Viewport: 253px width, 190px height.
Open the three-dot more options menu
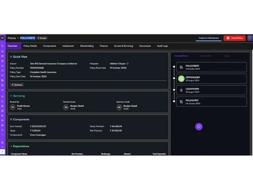point(250,38)
